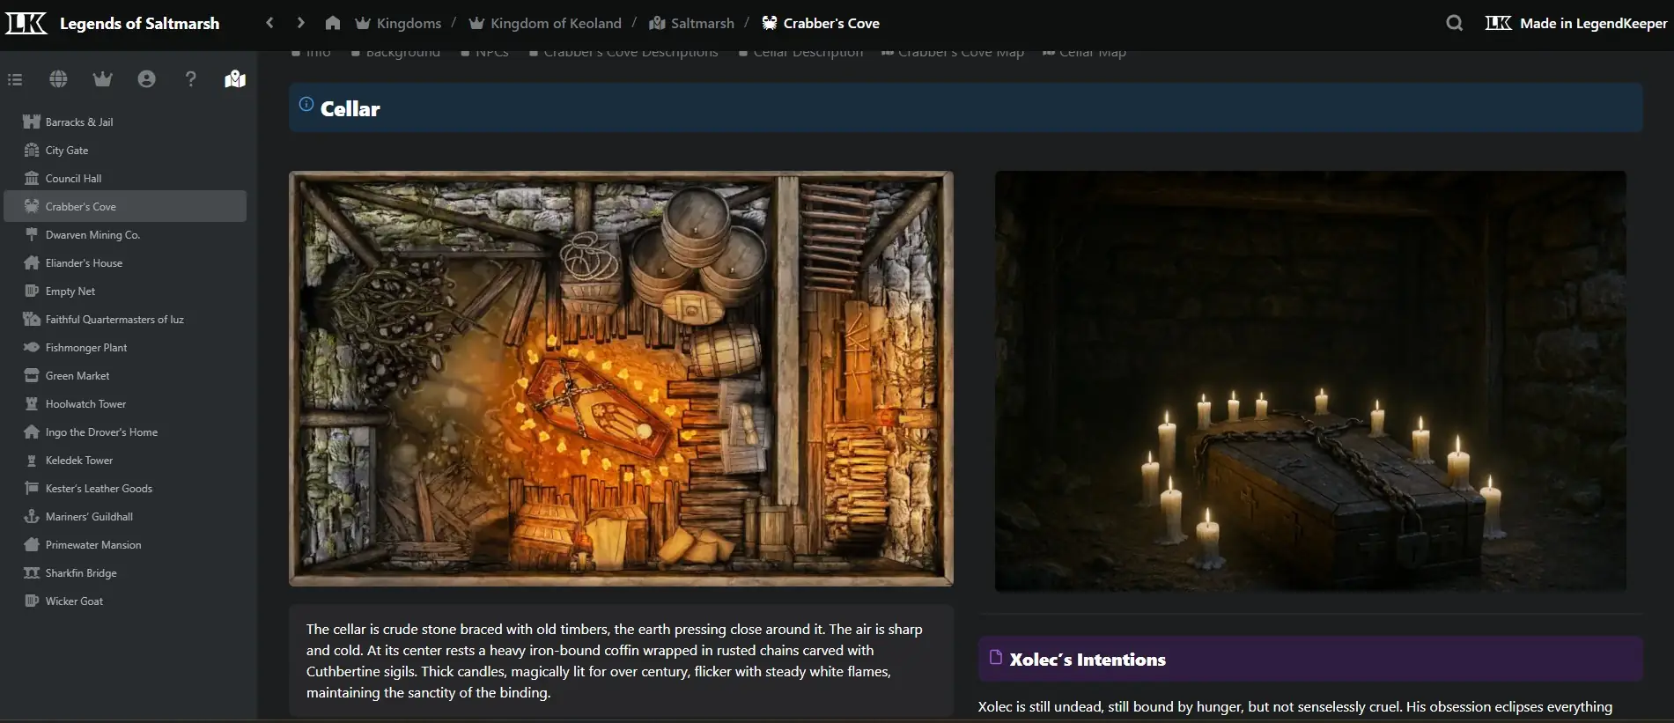Screen dimensions: 1674x723
Task: Click the list view icon in sidebar
Action: 15,79
